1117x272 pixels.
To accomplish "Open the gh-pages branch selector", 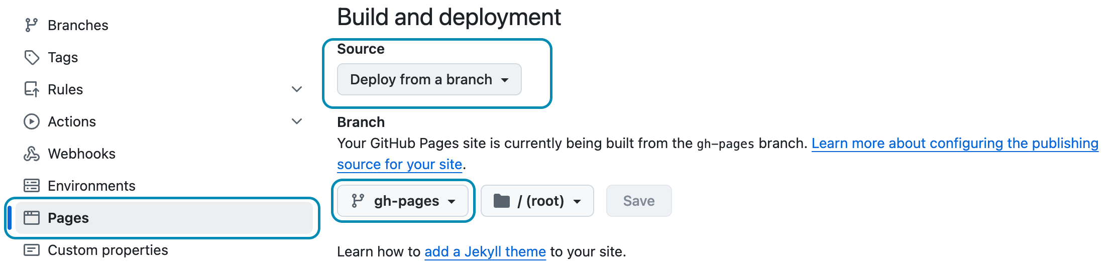I will pyautogui.click(x=403, y=201).
